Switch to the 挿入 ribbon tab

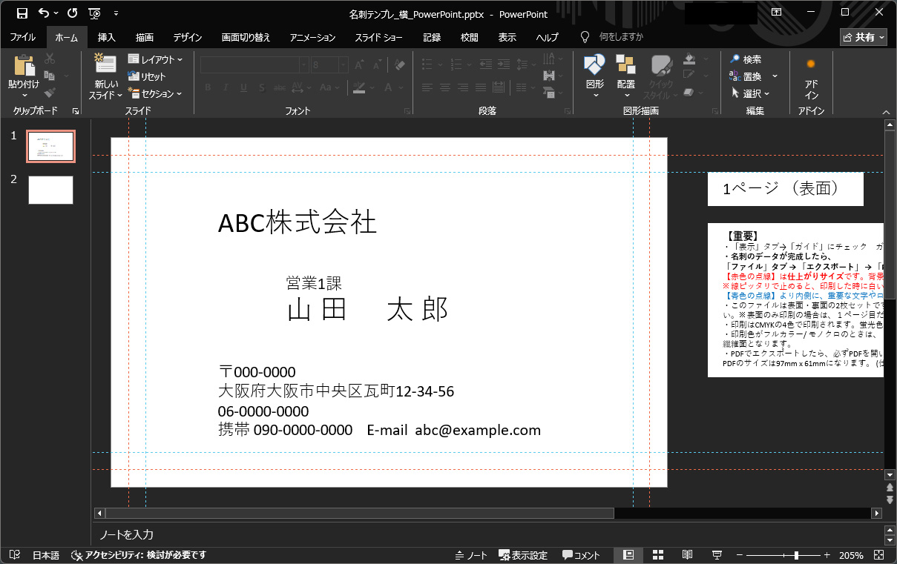click(x=105, y=37)
